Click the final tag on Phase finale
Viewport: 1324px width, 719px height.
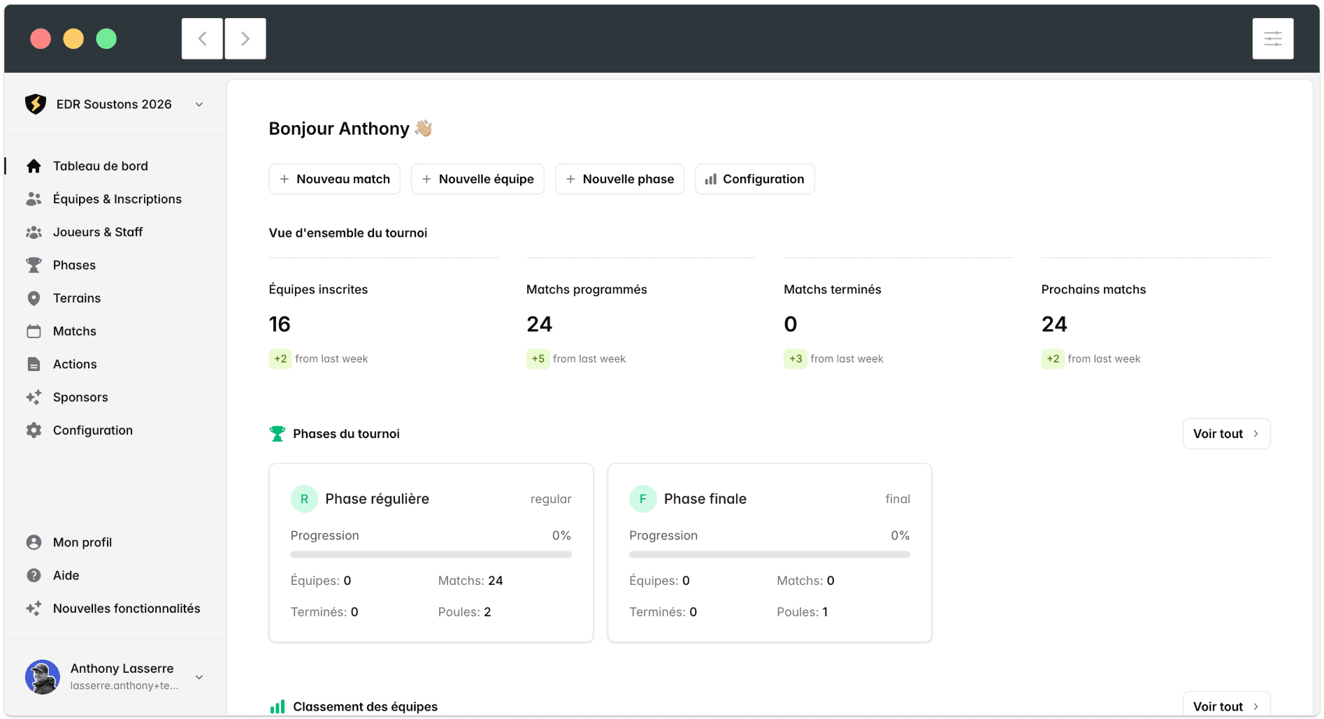898,499
